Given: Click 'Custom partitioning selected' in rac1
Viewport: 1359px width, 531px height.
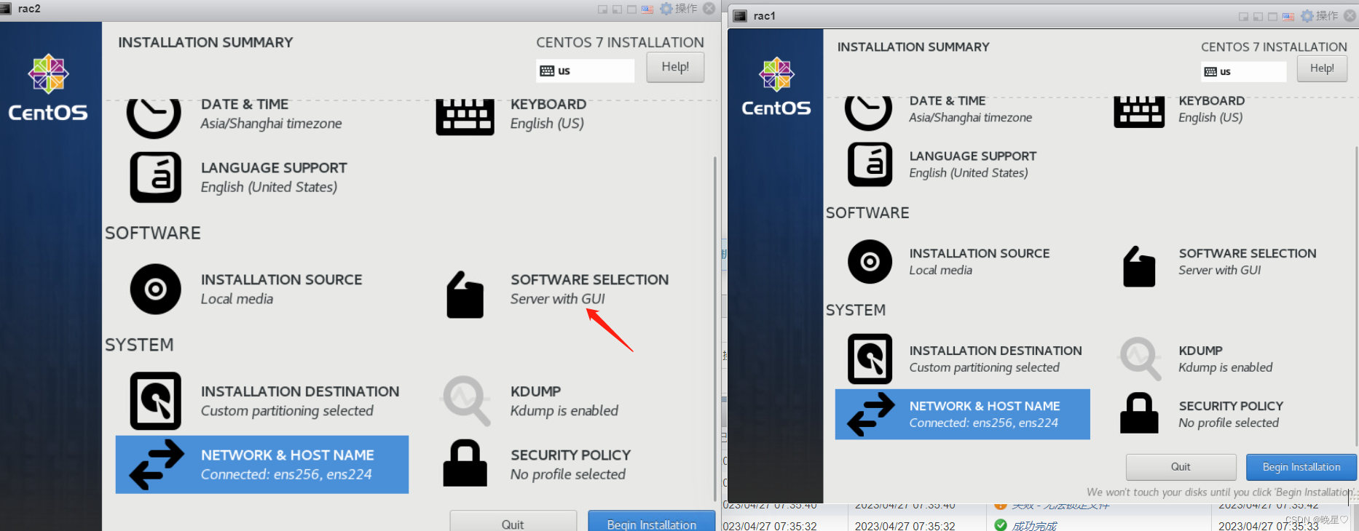Looking at the screenshot, I should point(984,368).
